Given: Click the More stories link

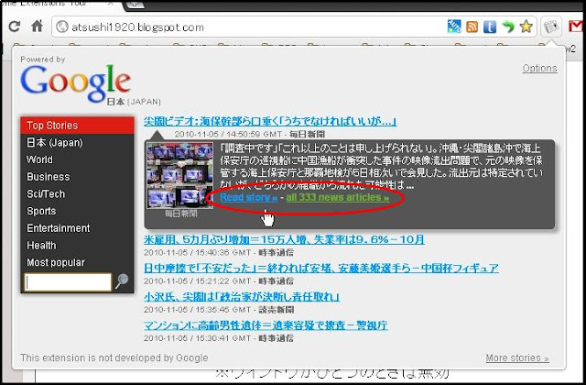Looking at the screenshot, I should point(517,358).
